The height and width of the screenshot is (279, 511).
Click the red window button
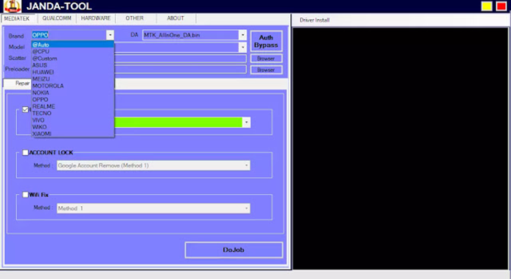[x=501, y=6]
